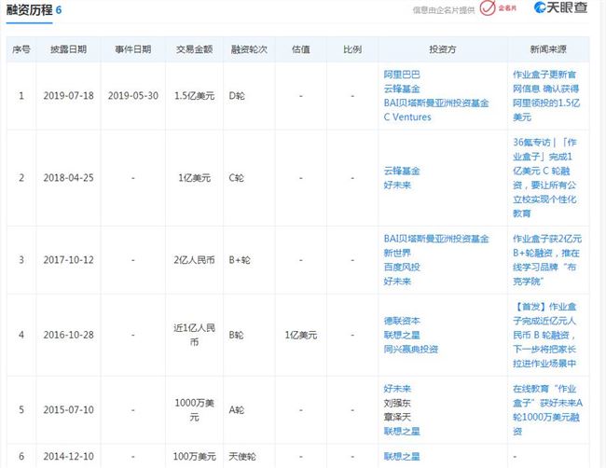The height and width of the screenshot is (468, 606).
Task: Open 联想之星 link in B轮 row
Action: 402,335
